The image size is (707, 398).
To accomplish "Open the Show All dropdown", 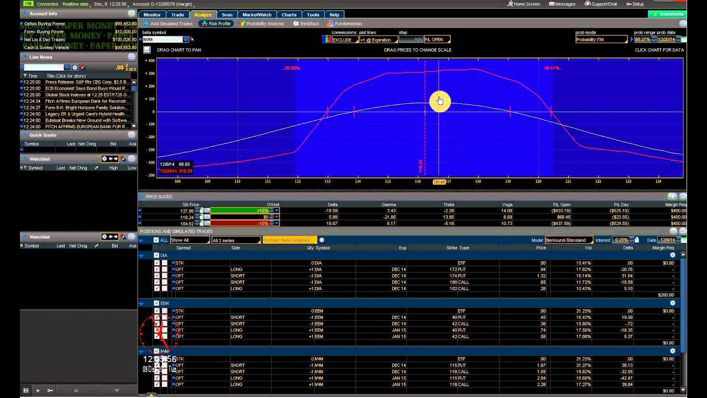I will click(190, 240).
